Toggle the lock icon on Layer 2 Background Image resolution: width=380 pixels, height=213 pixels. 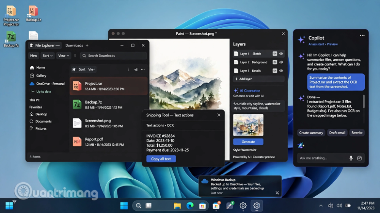pos(275,62)
